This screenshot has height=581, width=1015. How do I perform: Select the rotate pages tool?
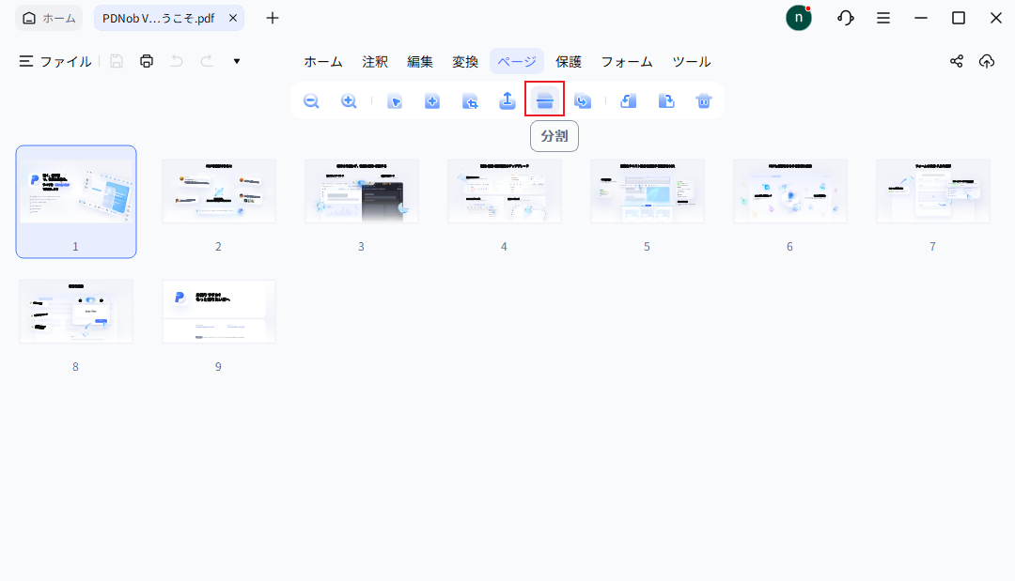tap(628, 100)
